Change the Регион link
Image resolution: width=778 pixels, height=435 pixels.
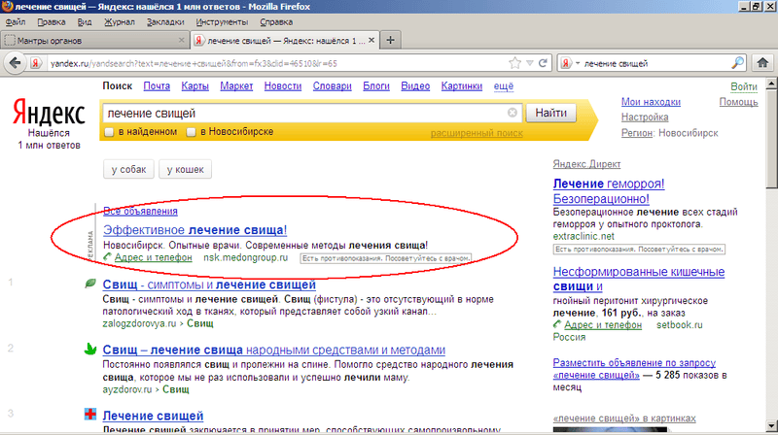[637, 133]
